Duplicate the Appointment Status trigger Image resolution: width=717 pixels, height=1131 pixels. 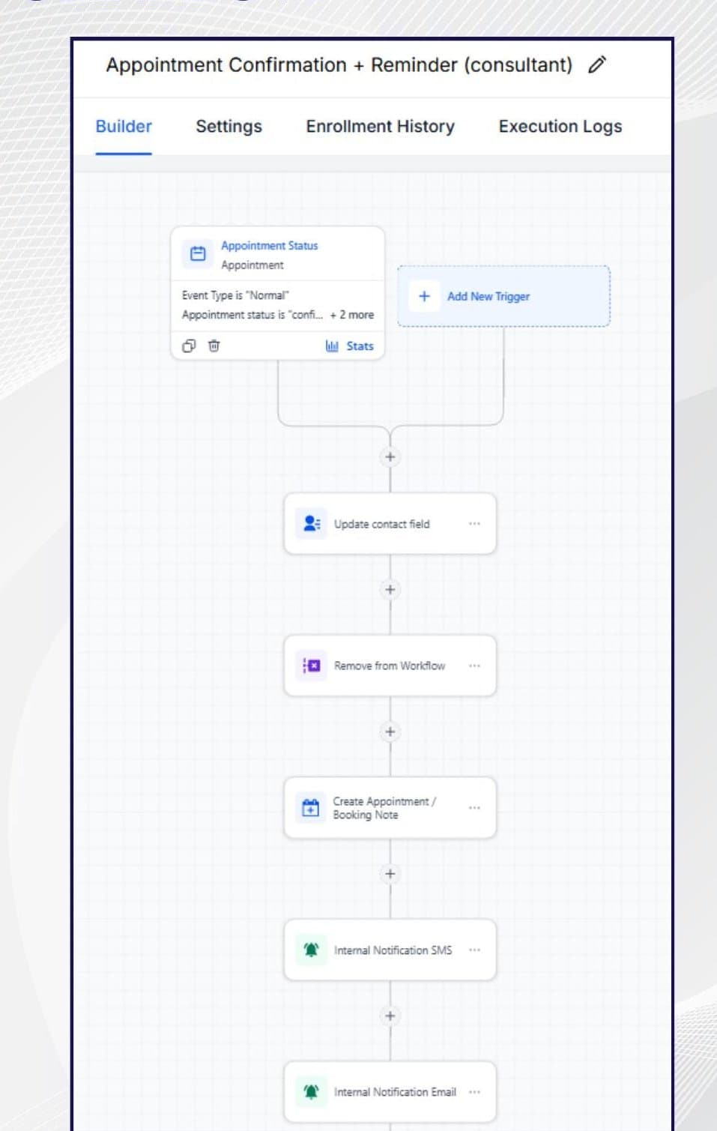pos(189,346)
